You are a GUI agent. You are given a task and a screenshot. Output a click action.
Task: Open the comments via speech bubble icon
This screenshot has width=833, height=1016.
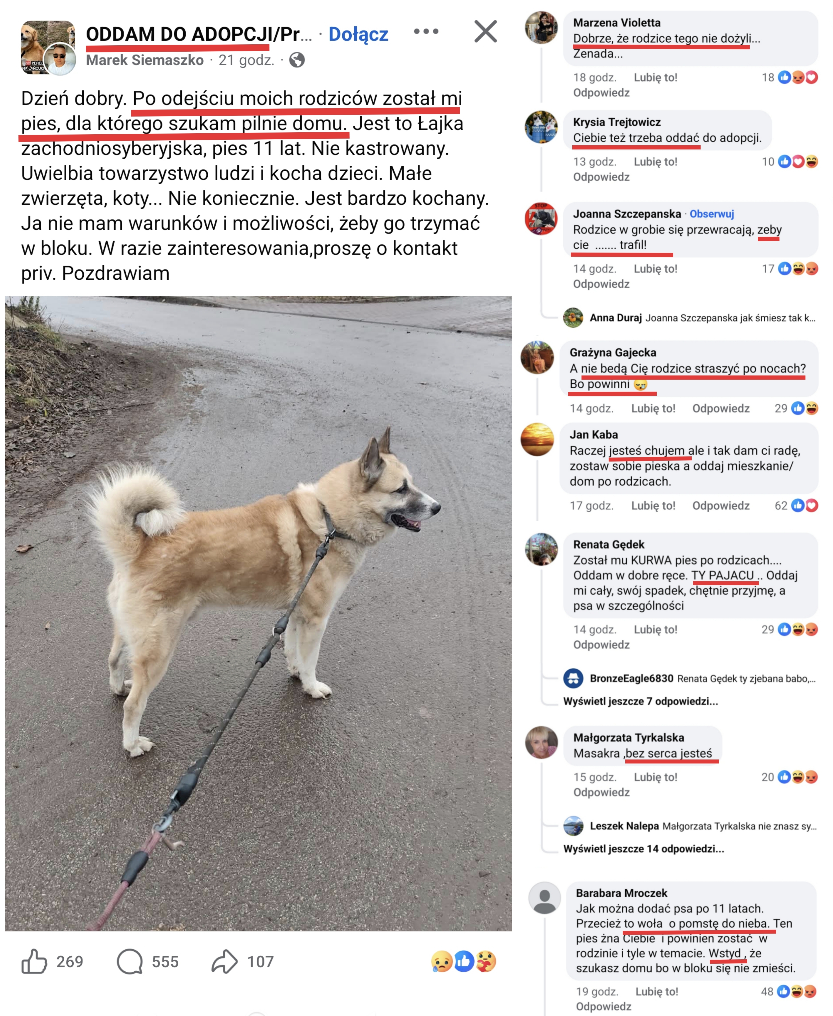129,961
